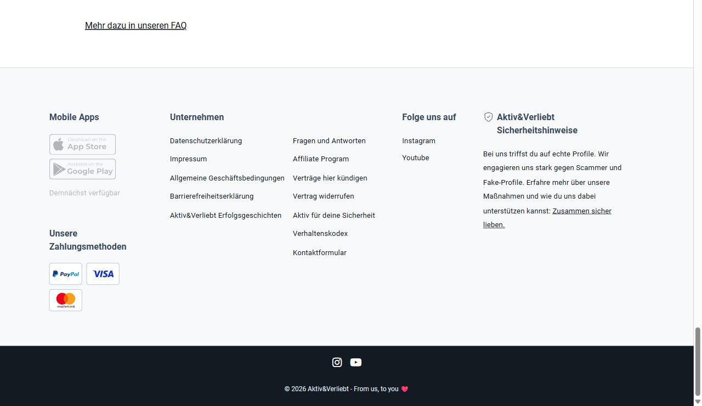
Task: Click the page vertical scrollbar thumb
Action: pos(698,362)
